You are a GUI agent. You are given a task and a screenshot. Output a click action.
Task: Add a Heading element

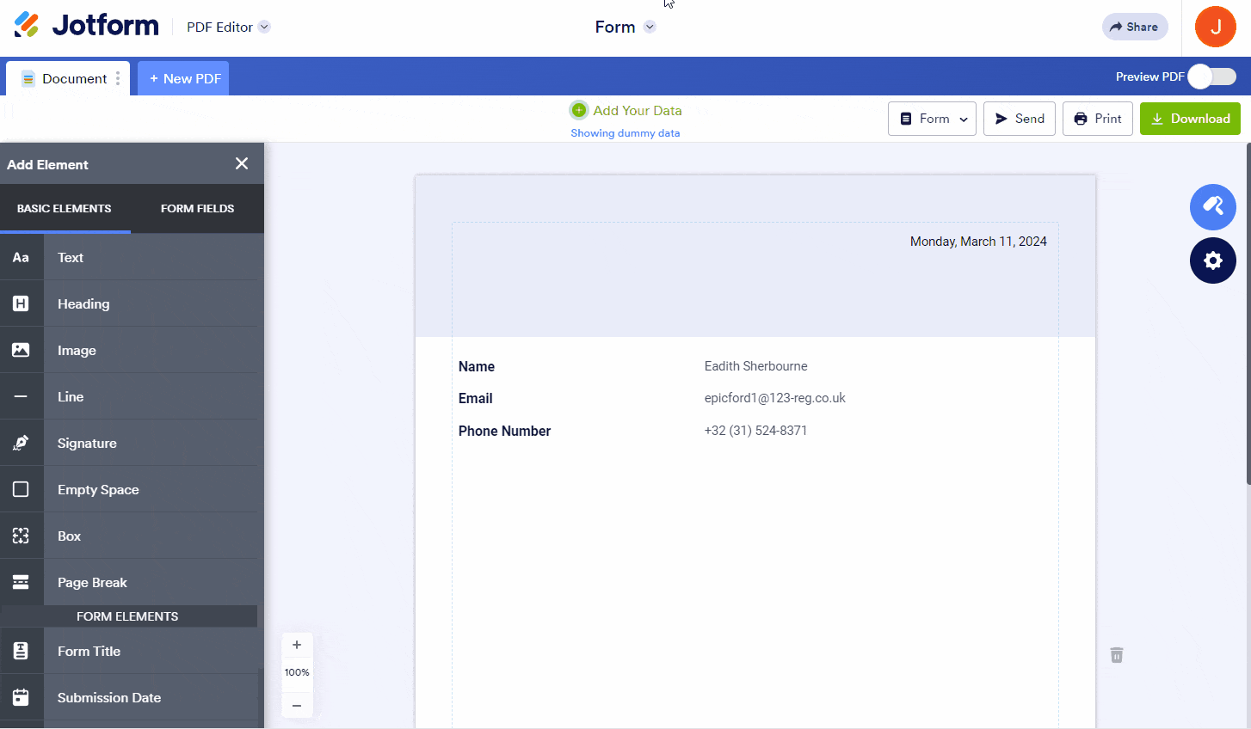pos(129,303)
